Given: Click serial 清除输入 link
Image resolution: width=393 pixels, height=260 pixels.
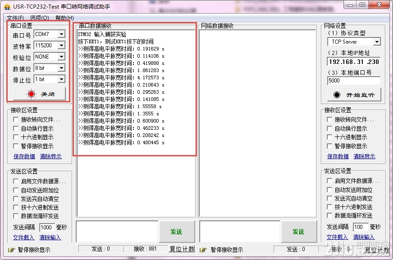Looking at the screenshot, I should 50,237.
